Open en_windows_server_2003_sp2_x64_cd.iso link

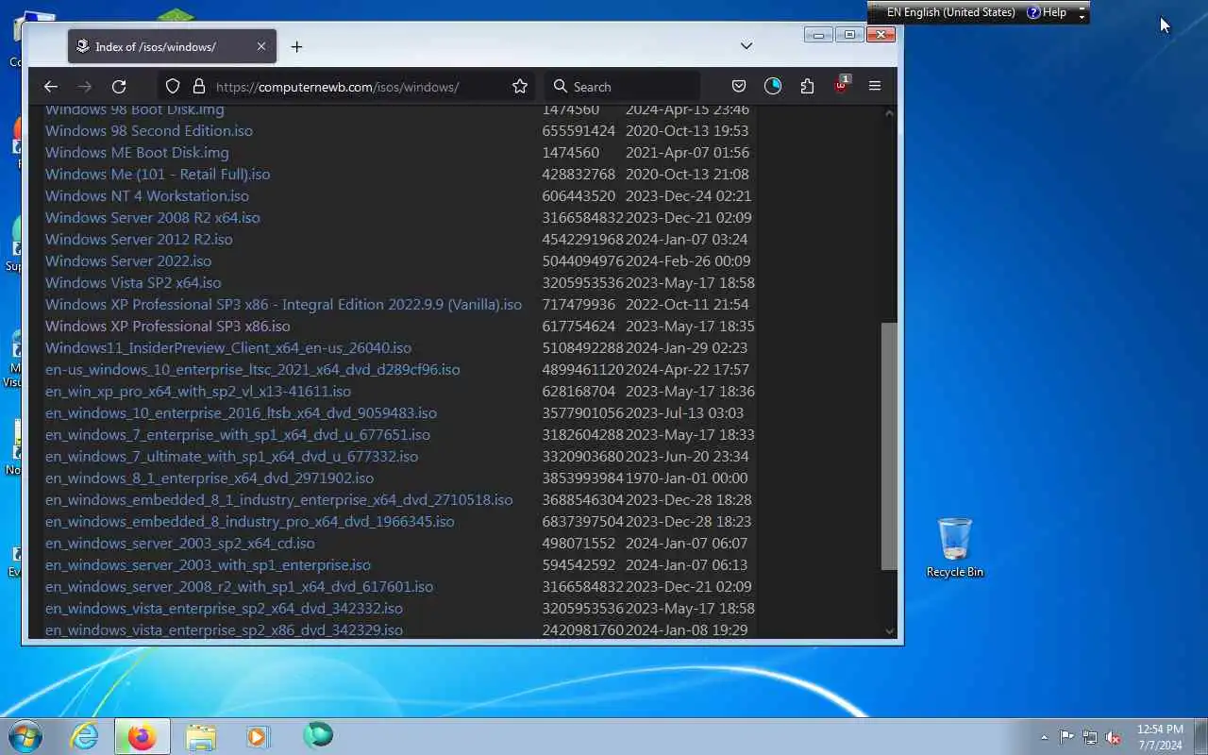pyautogui.click(x=180, y=544)
